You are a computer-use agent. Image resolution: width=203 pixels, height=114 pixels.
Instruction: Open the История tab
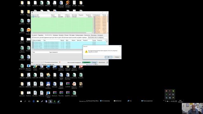[x=66, y=35]
